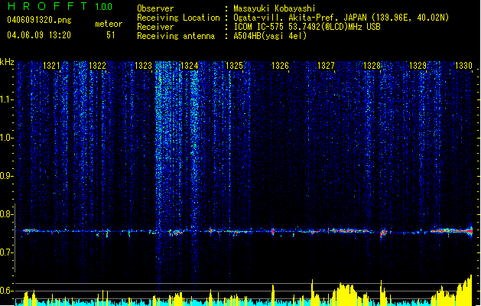Click the 1328 time marker
This screenshot has height=306, width=481.
point(372,65)
